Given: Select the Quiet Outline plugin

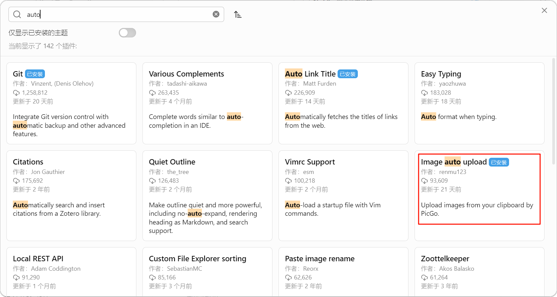Looking at the screenshot, I should [x=207, y=196].
